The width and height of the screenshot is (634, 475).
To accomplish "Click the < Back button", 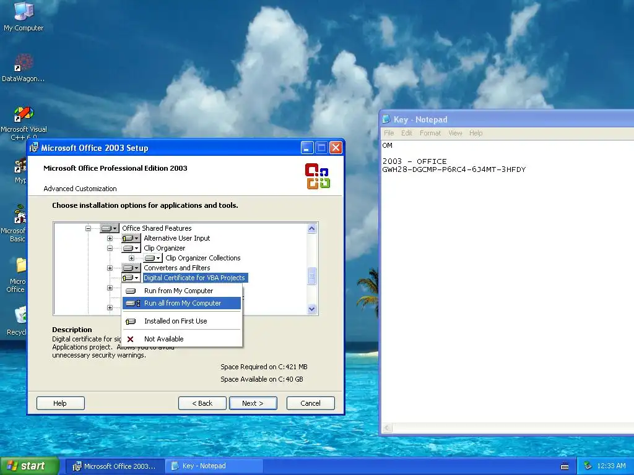I will [202, 403].
